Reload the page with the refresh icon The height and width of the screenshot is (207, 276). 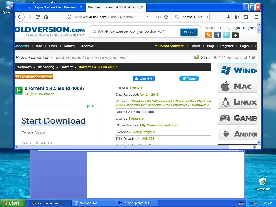[x=37, y=17]
